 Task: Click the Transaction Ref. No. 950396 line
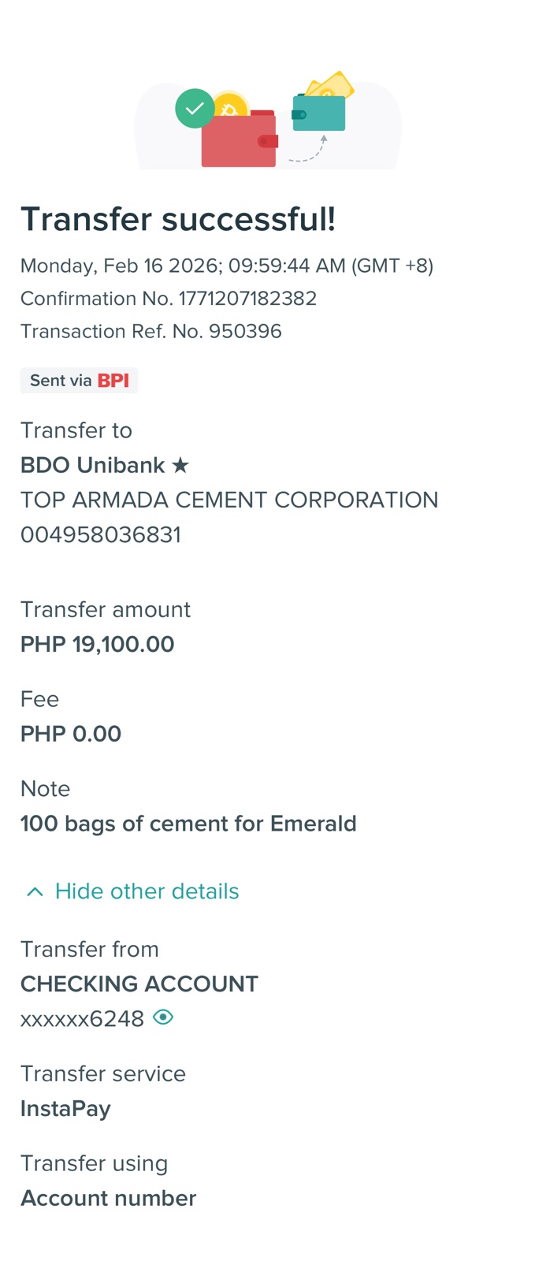[151, 331]
